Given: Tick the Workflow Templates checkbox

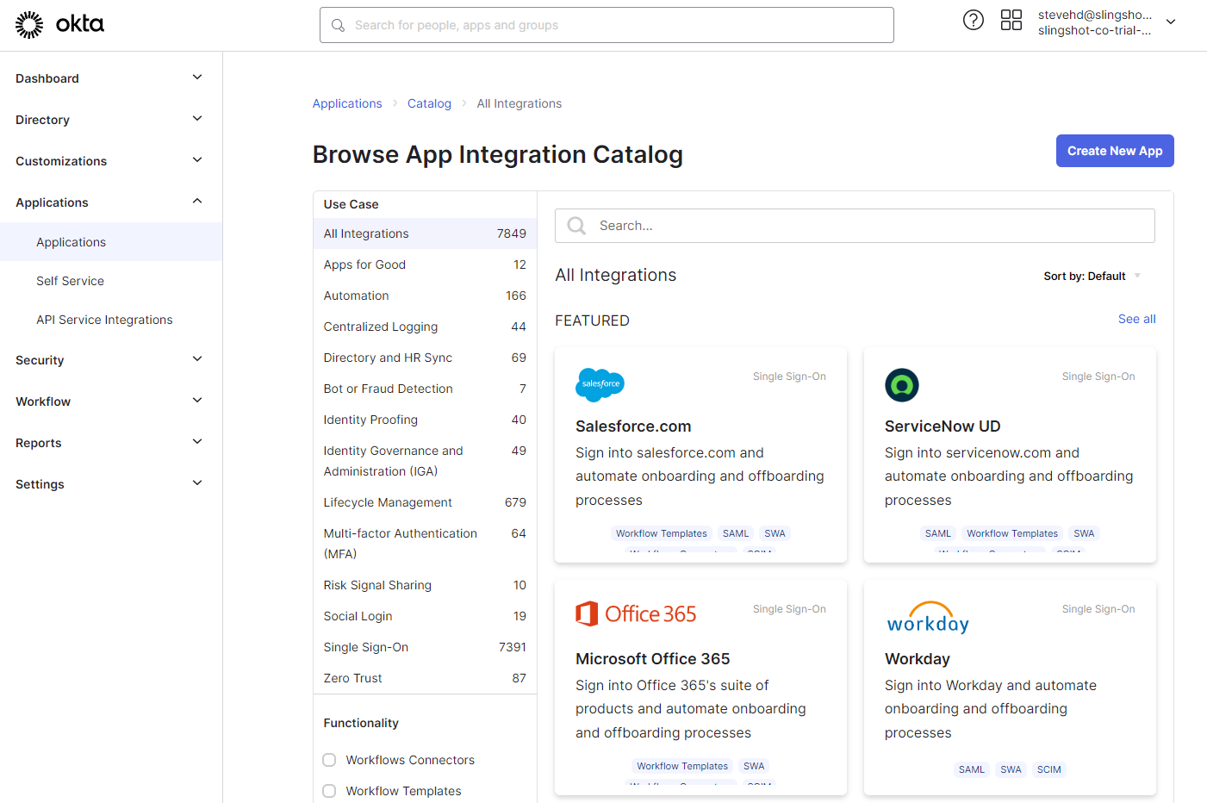Looking at the screenshot, I should coord(329,791).
